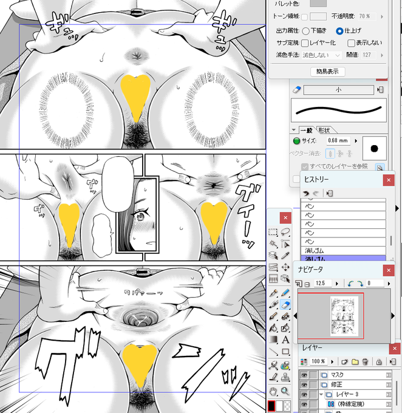Select the 下描き output radio button
The height and width of the screenshot is (413, 402).
305,31
